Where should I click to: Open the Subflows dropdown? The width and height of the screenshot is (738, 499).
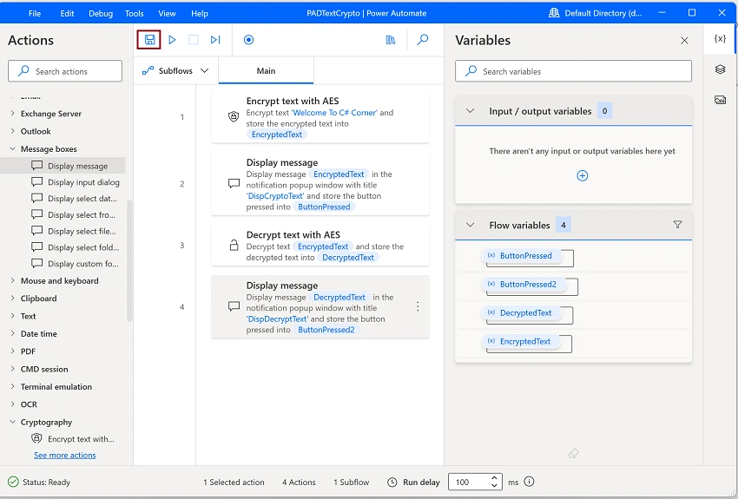point(175,71)
